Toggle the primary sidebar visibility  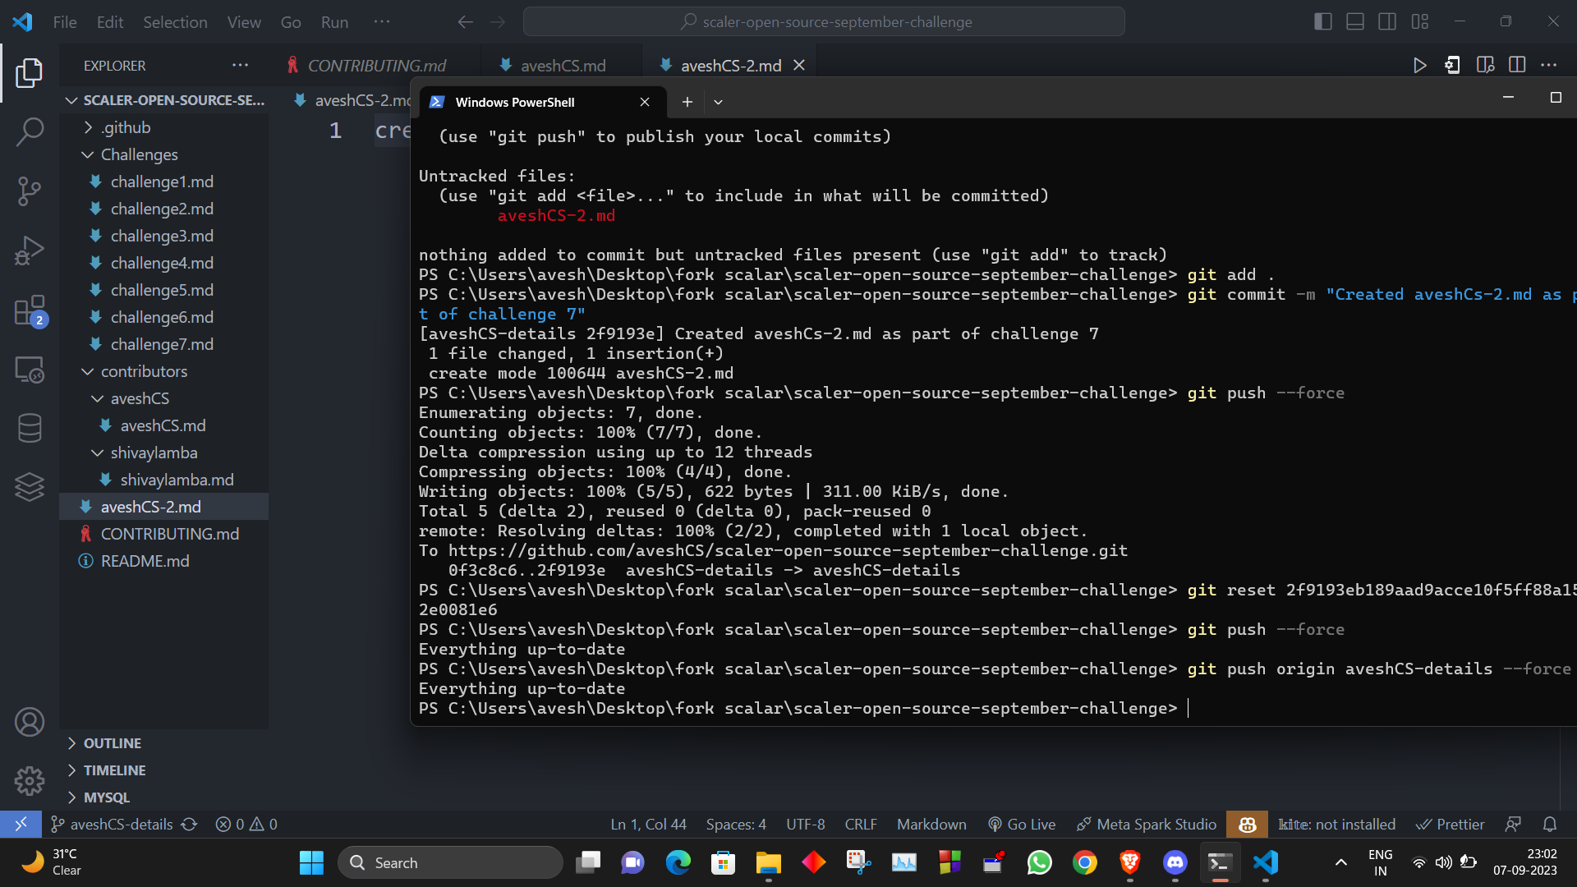[1323, 21]
